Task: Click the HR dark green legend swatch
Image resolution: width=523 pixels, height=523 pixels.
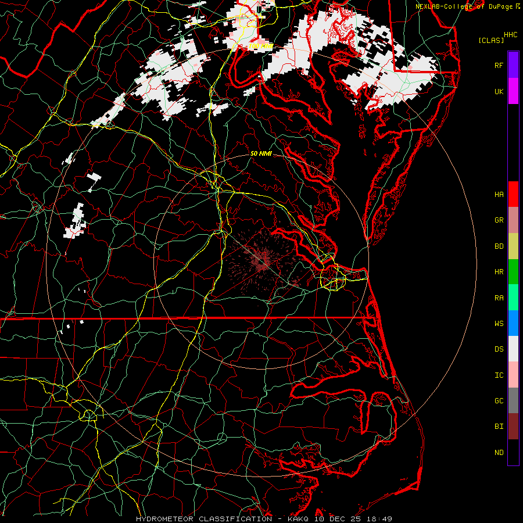Action: click(x=513, y=272)
